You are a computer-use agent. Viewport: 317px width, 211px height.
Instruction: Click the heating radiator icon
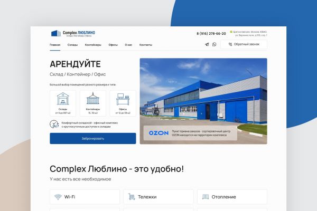[206, 197]
